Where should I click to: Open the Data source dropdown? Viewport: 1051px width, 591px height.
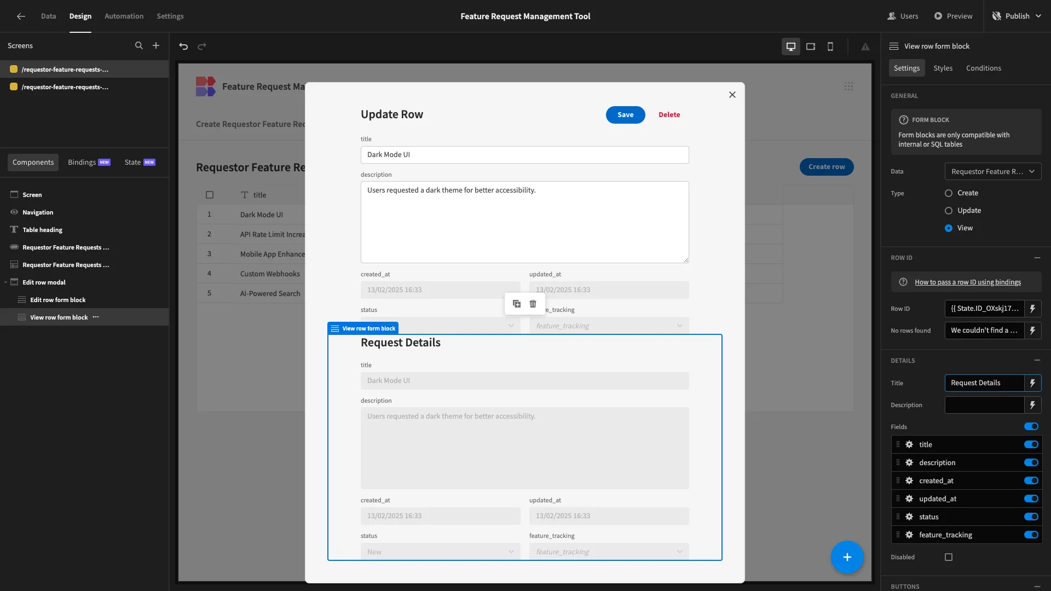tap(993, 172)
